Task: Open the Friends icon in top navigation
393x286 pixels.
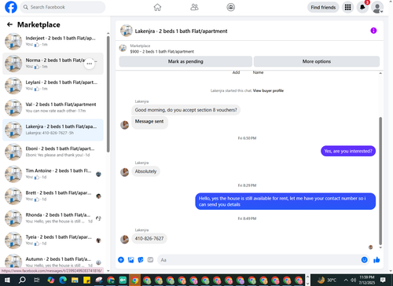Action: click(194, 7)
